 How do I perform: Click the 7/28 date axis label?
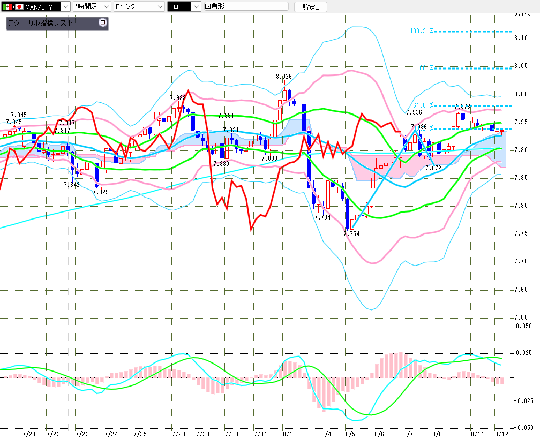(x=179, y=434)
